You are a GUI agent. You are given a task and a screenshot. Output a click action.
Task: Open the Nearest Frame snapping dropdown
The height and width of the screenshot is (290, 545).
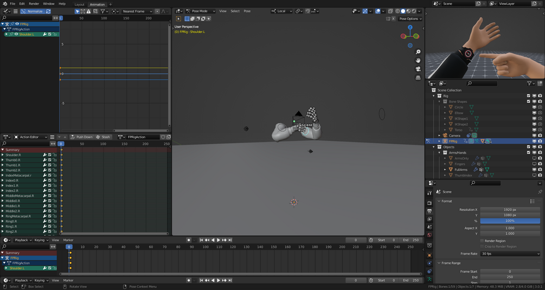[x=137, y=11]
